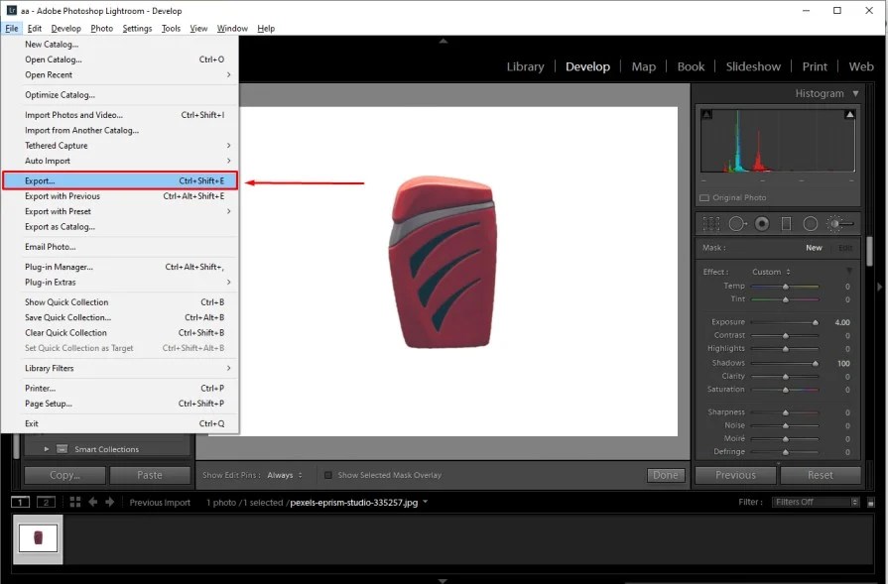
Task: Adjust the Temp slider
Action: [x=787, y=286]
